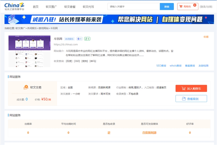Go to 休闲娱乐 in breadcrumb
Screen dimensions: 217x145
(32, 28)
